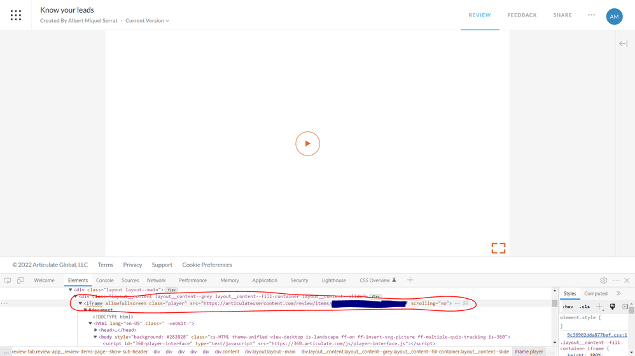Select the 360-player-interface script line
The width and height of the screenshot is (635, 356).
pos(269,343)
